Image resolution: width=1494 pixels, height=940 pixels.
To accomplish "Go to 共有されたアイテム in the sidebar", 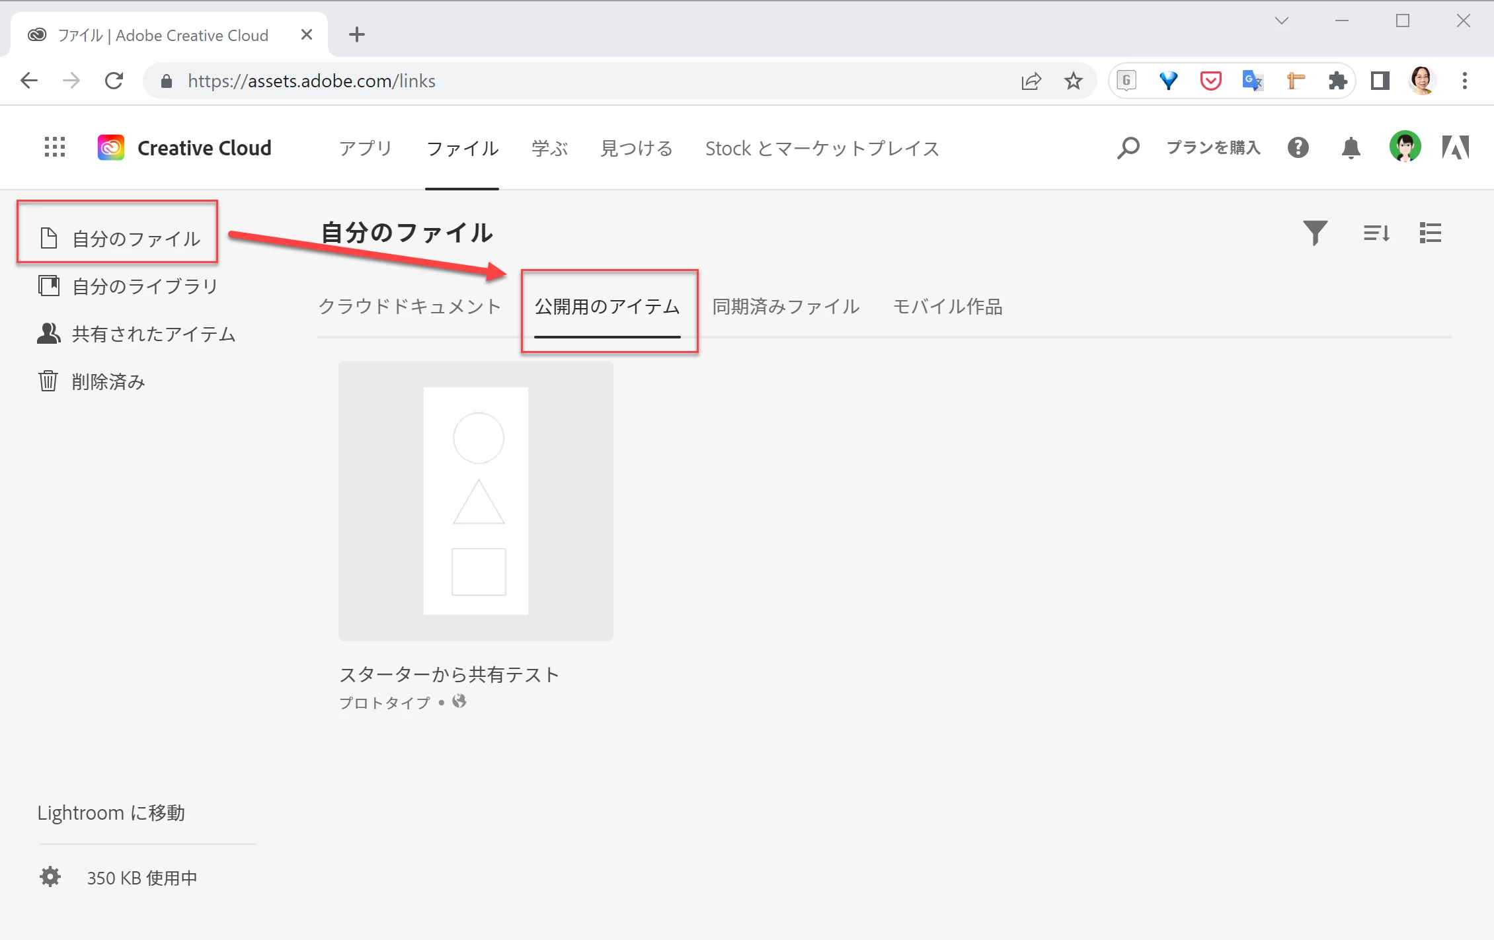I will pos(153,334).
